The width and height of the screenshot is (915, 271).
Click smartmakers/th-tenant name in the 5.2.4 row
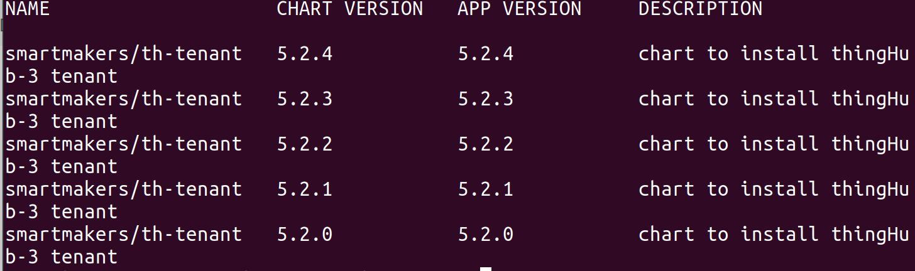tap(124, 54)
